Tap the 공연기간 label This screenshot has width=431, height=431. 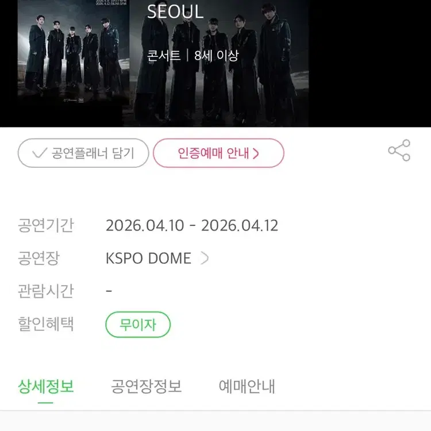(45, 225)
